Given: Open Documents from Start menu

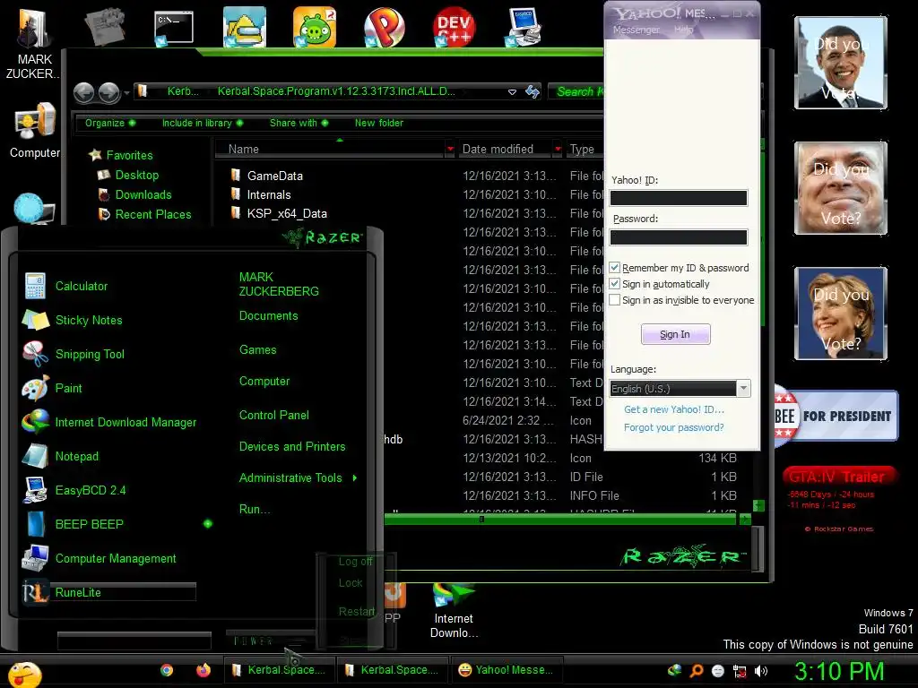Looking at the screenshot, I should click(269, 316).
